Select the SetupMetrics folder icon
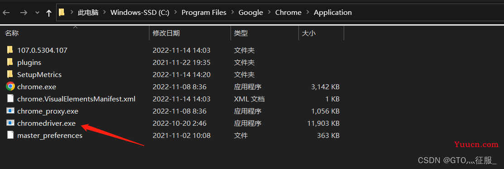This screenshot has width=504, height=169. tap(10, 74)
